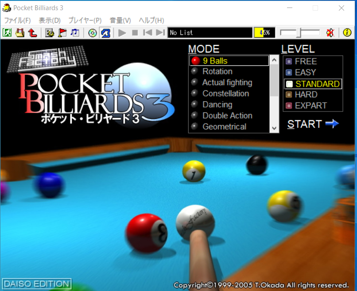Screen dimensions: 357x291
Task: Select the Constellation mode
Action: 229,93
